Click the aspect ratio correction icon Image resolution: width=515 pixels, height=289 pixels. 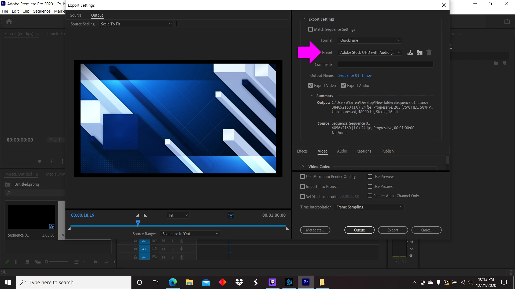(231, 215)
